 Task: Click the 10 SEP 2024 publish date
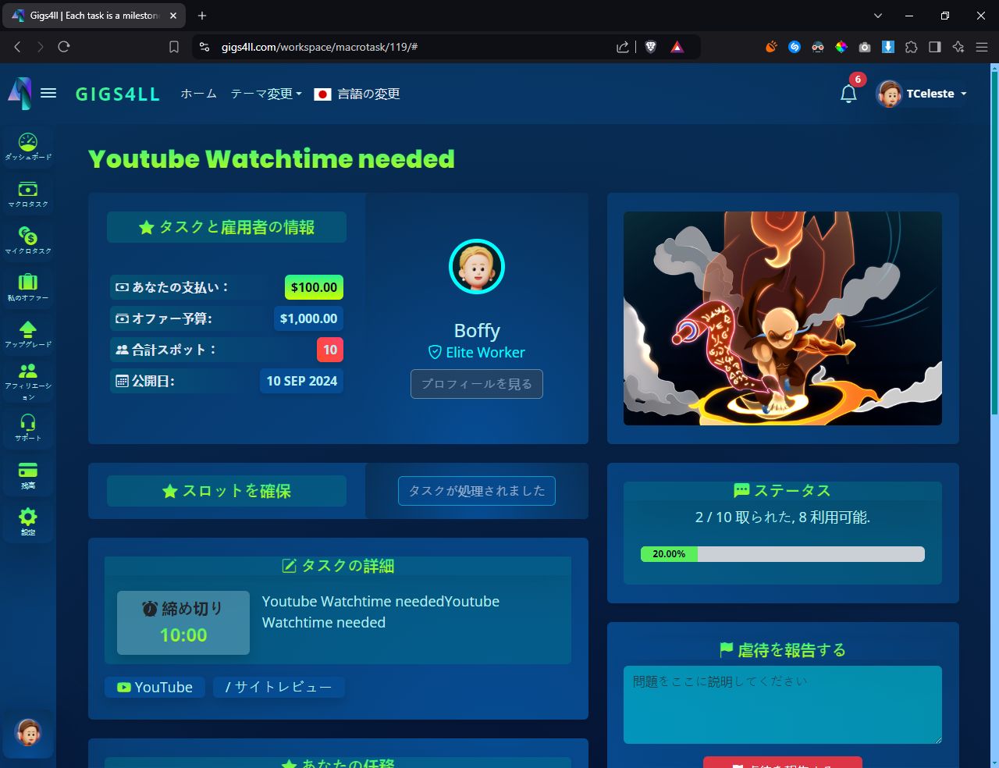(301, 381)
